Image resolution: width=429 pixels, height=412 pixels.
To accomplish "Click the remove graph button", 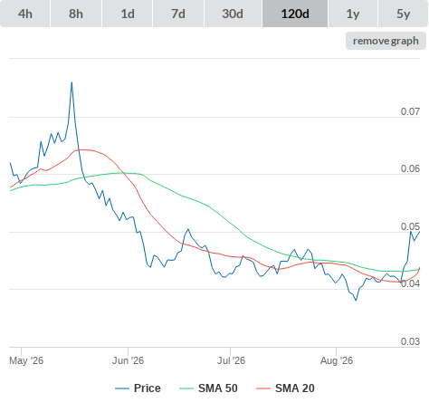I will (386, 41).
